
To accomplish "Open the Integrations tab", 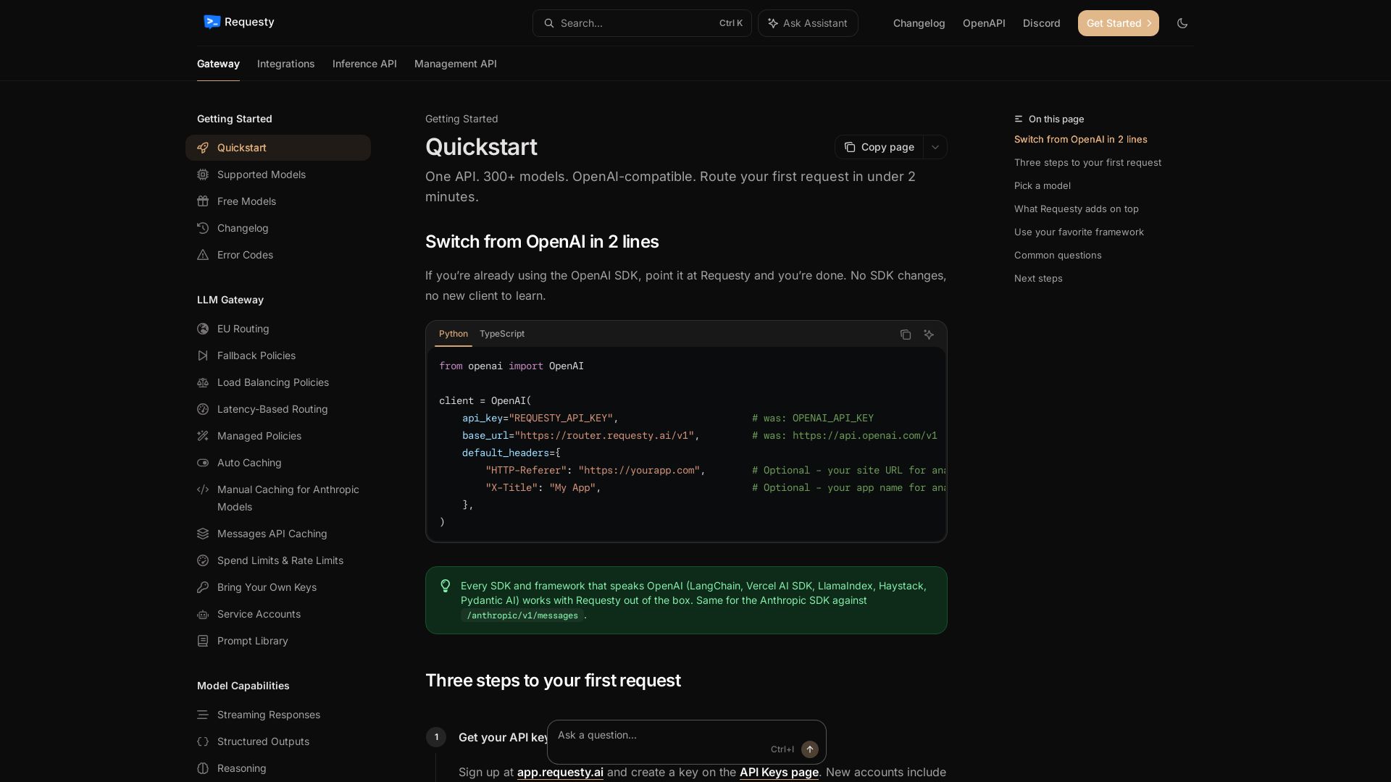I will (286, 64).
